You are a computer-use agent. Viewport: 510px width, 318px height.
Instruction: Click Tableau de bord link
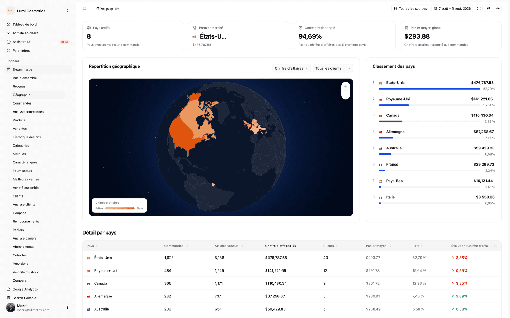click(x=25, y=24)
